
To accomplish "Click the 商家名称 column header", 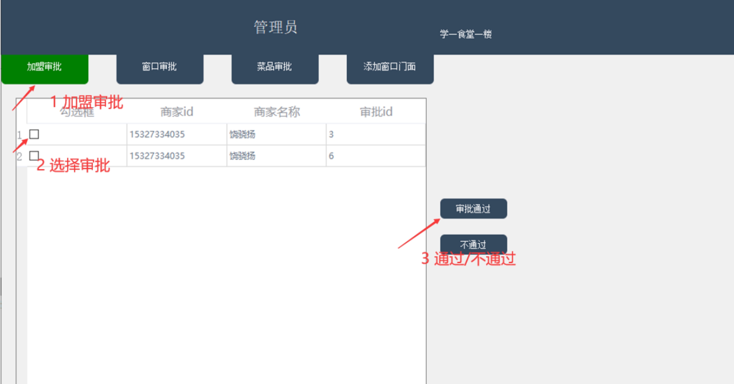I will (x=277, y=112).
